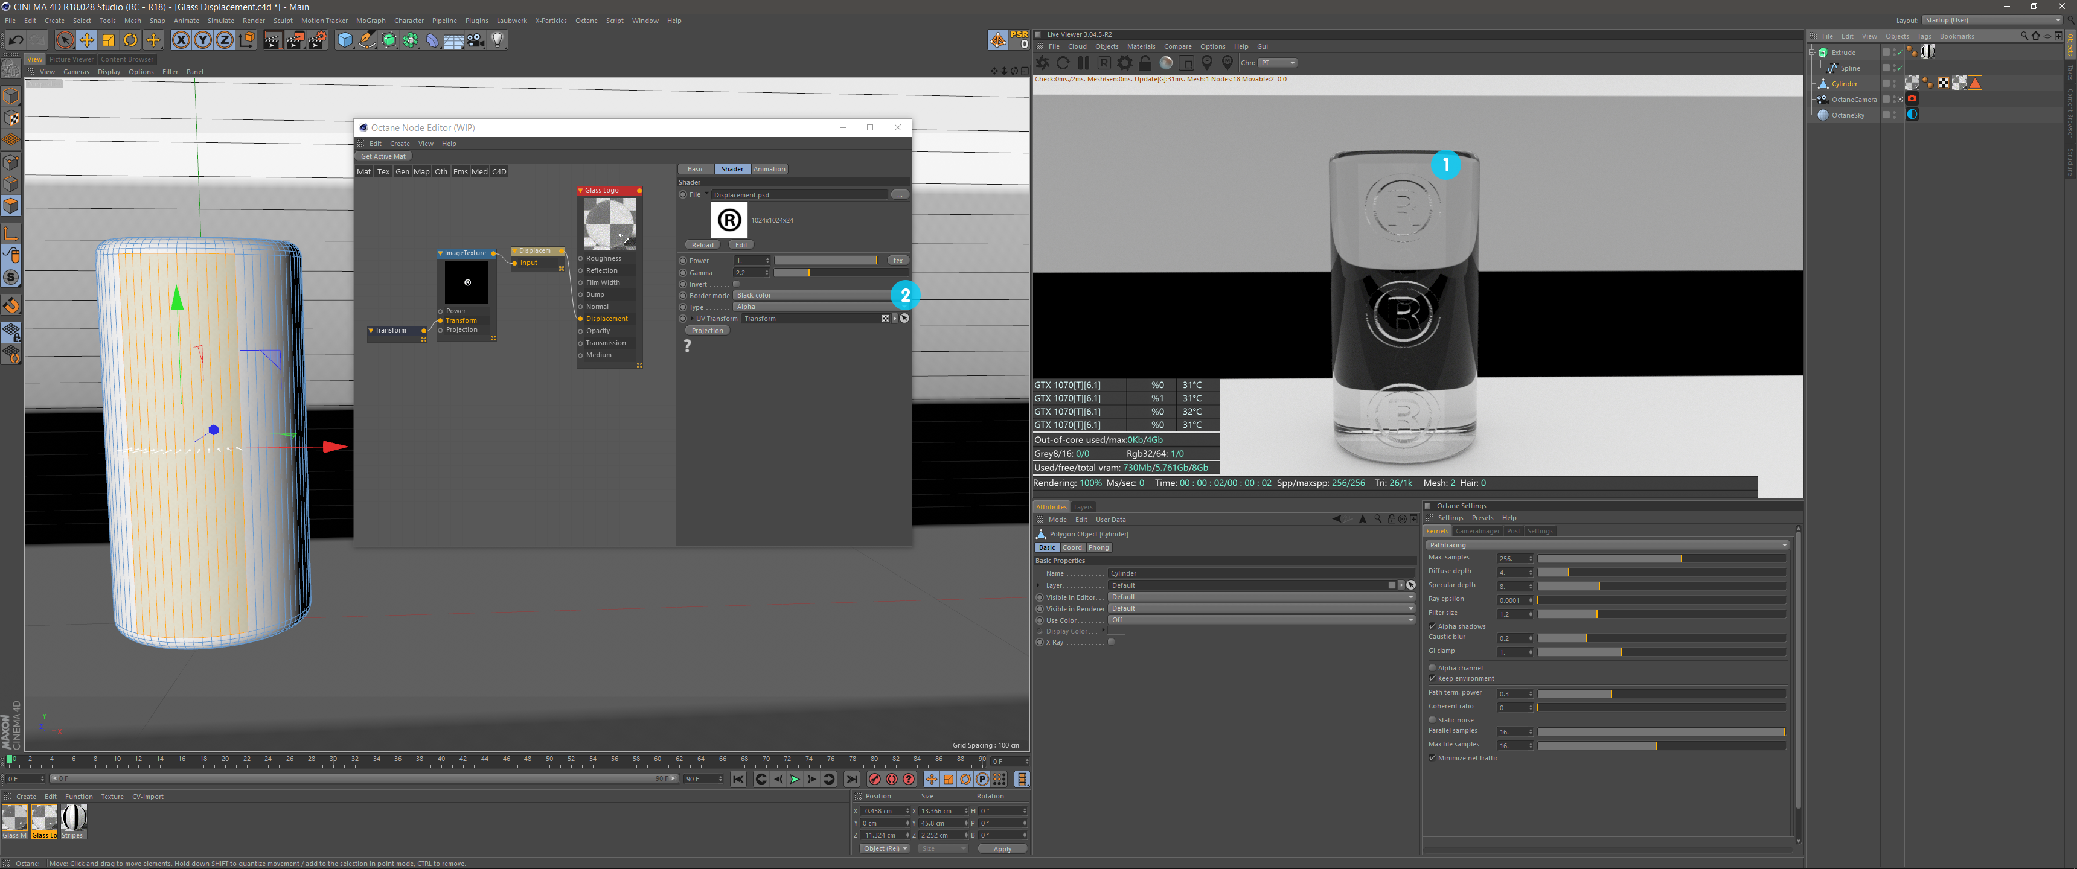The width and height of the screenshot is (2077, 869).
Task: Open Animation tab in Node Editor
Action: point(769,170)
